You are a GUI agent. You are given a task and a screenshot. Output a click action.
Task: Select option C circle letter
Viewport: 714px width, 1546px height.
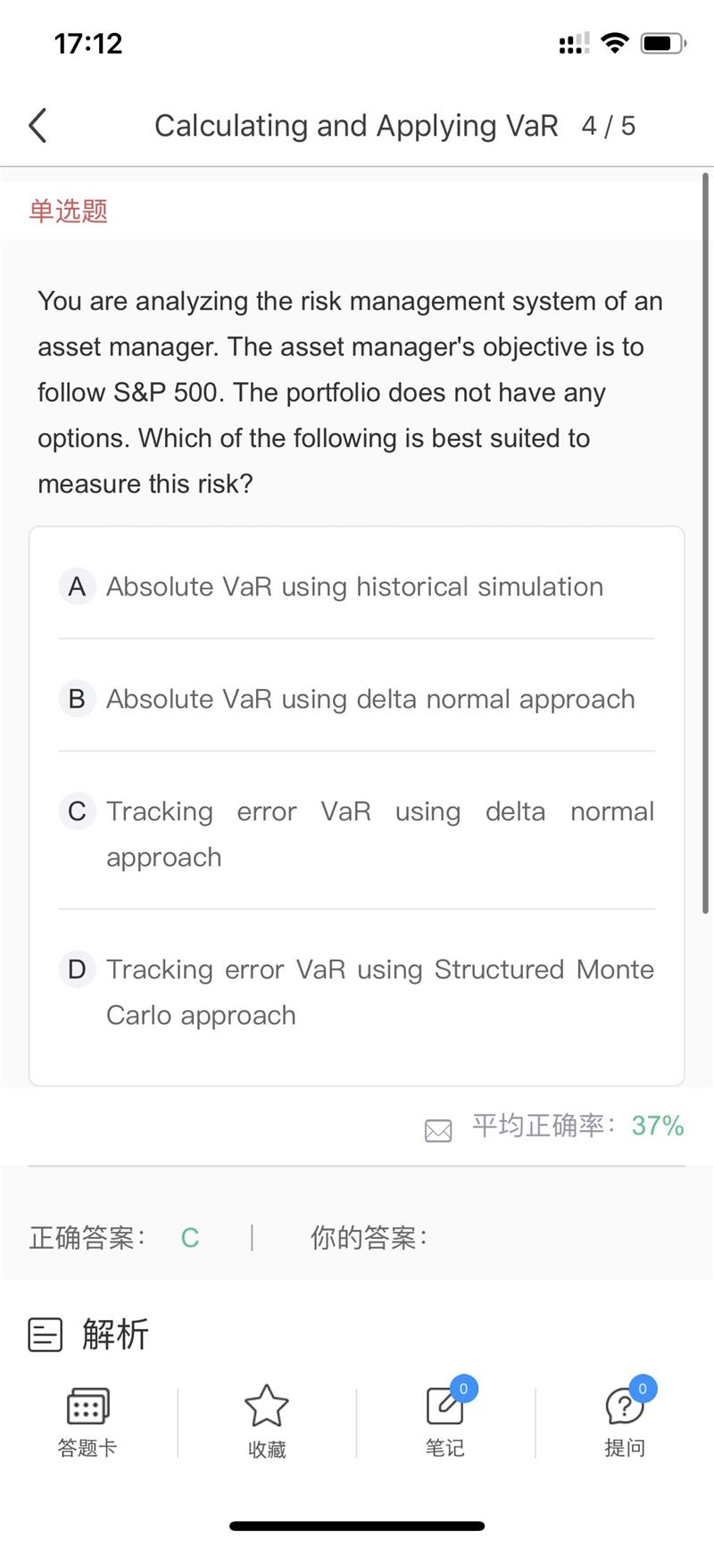77,811
